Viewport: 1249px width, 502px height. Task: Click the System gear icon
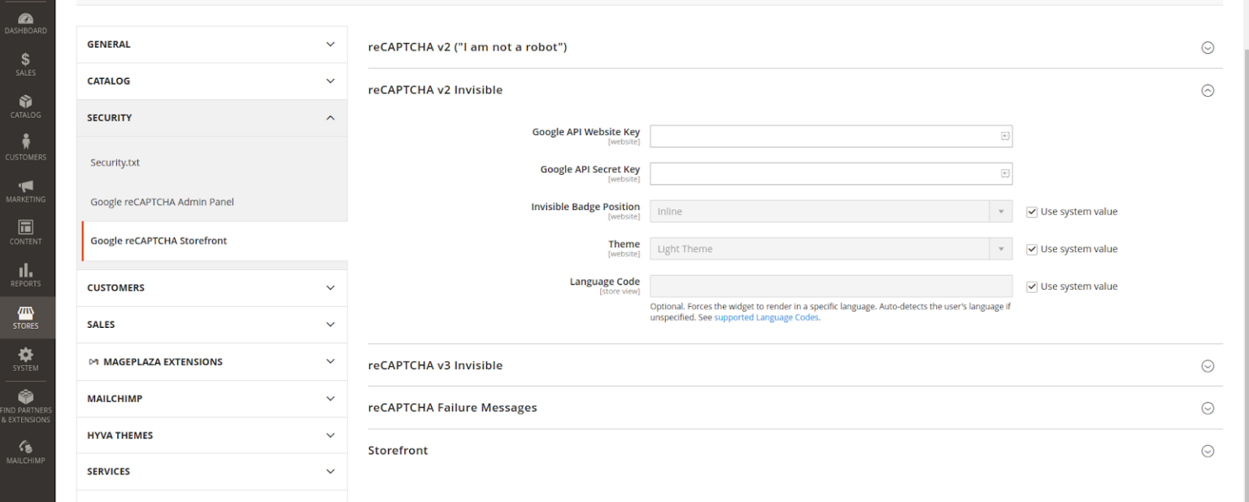pyautogui.click(x=25, y=358)
